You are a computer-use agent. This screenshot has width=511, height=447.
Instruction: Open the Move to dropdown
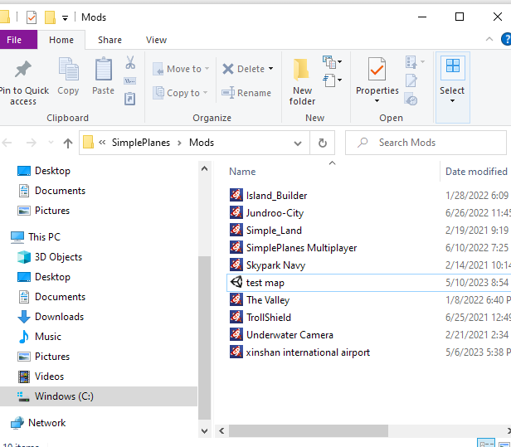(x=181, y=69)
